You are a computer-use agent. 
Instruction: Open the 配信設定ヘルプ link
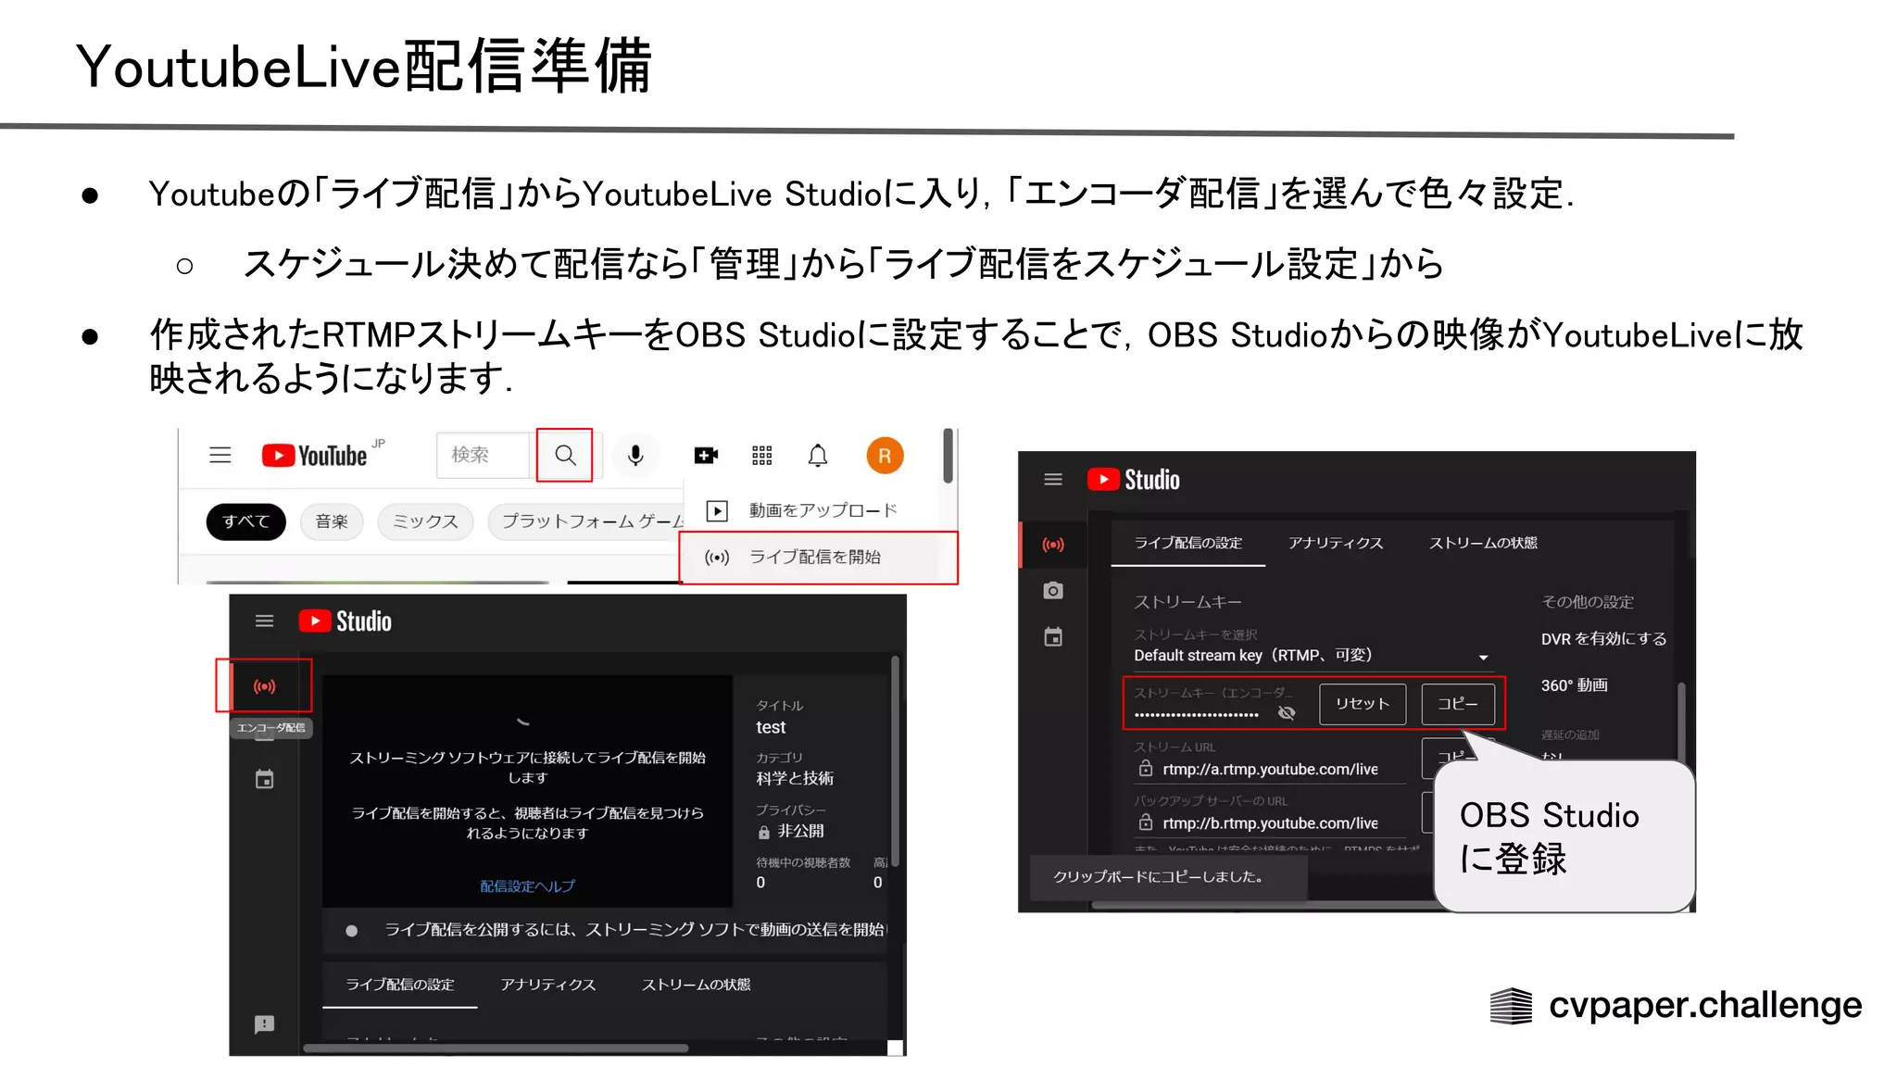(x=527, y=886)
